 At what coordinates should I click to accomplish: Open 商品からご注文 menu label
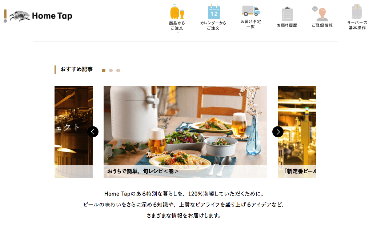177,25
